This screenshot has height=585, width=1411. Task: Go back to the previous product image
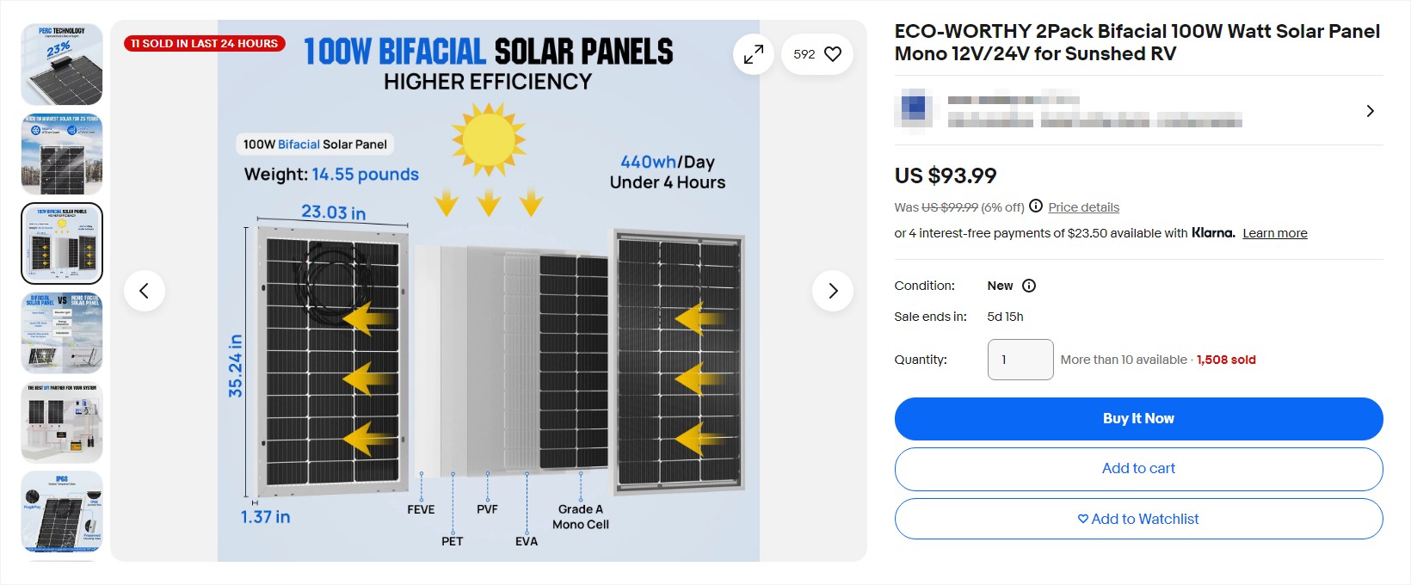pos(145,291)
